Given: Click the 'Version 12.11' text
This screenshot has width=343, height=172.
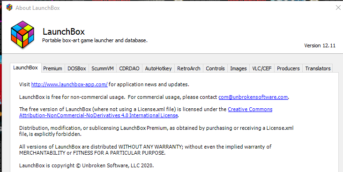Looking at the screenshot, I should pyautogui.click(x=320, y=45).
